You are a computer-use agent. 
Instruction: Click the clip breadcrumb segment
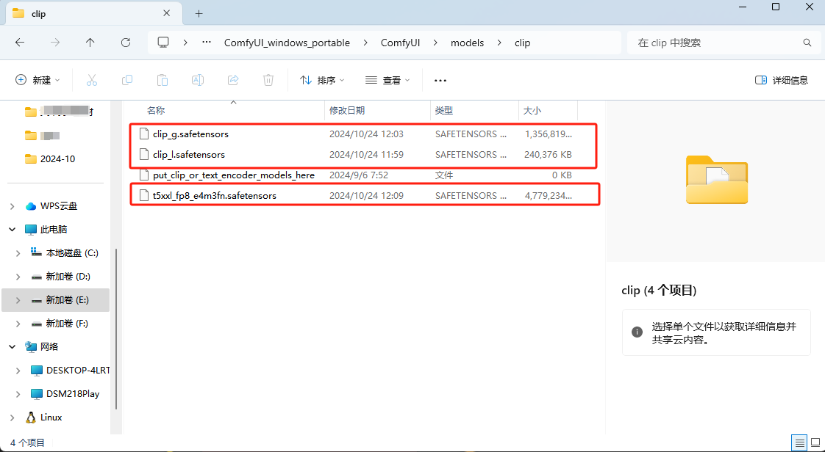pyautogui.click(x=522, y=43)
